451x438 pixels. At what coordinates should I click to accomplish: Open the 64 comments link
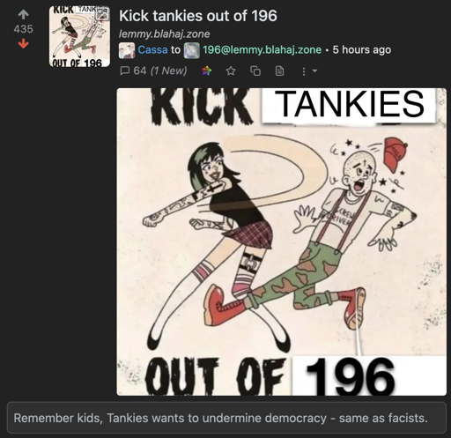(153, 71)
